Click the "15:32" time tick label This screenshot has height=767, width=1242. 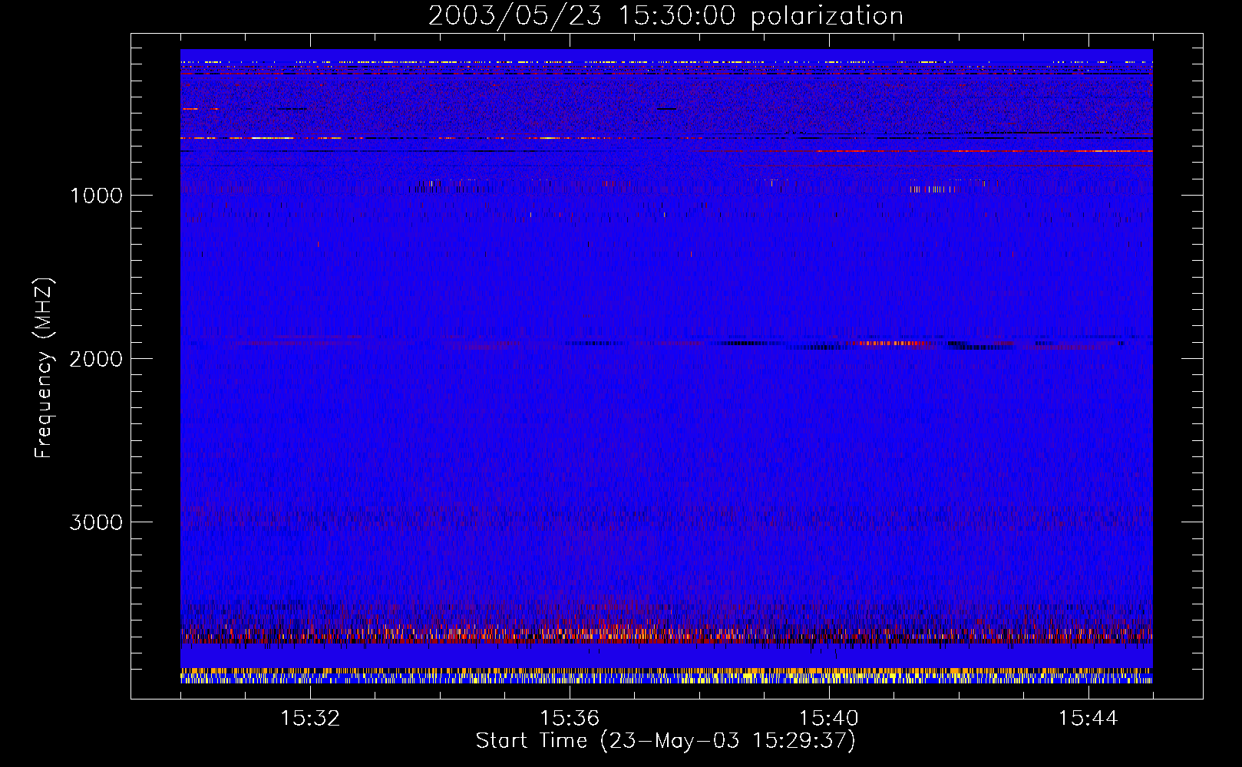[x=310, y=719]
